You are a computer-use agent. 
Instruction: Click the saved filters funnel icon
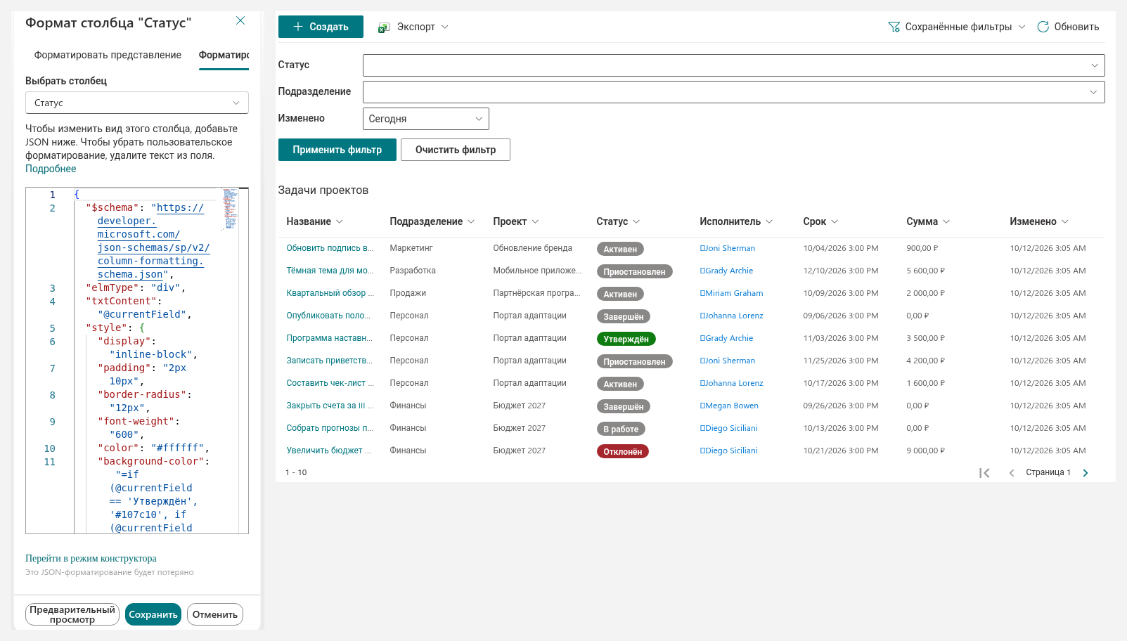click(894, 27)
